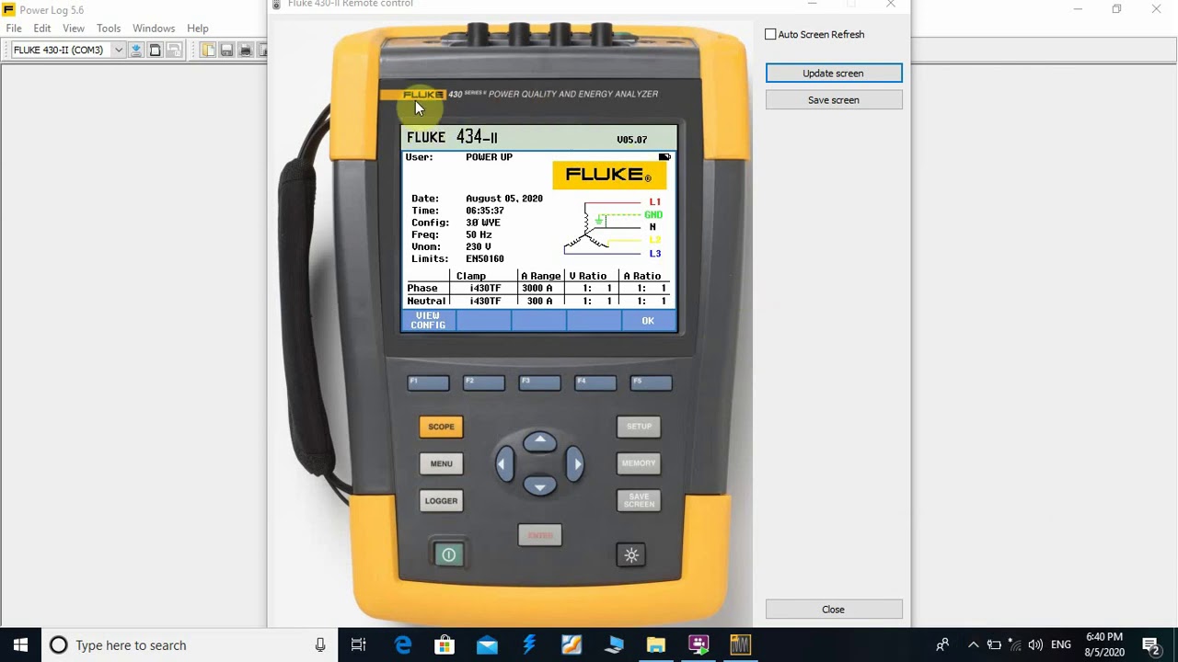Viewport: 1178px width, 662px height.
Task: Open File Explorer from the taskbar
Action: (655, 645)
